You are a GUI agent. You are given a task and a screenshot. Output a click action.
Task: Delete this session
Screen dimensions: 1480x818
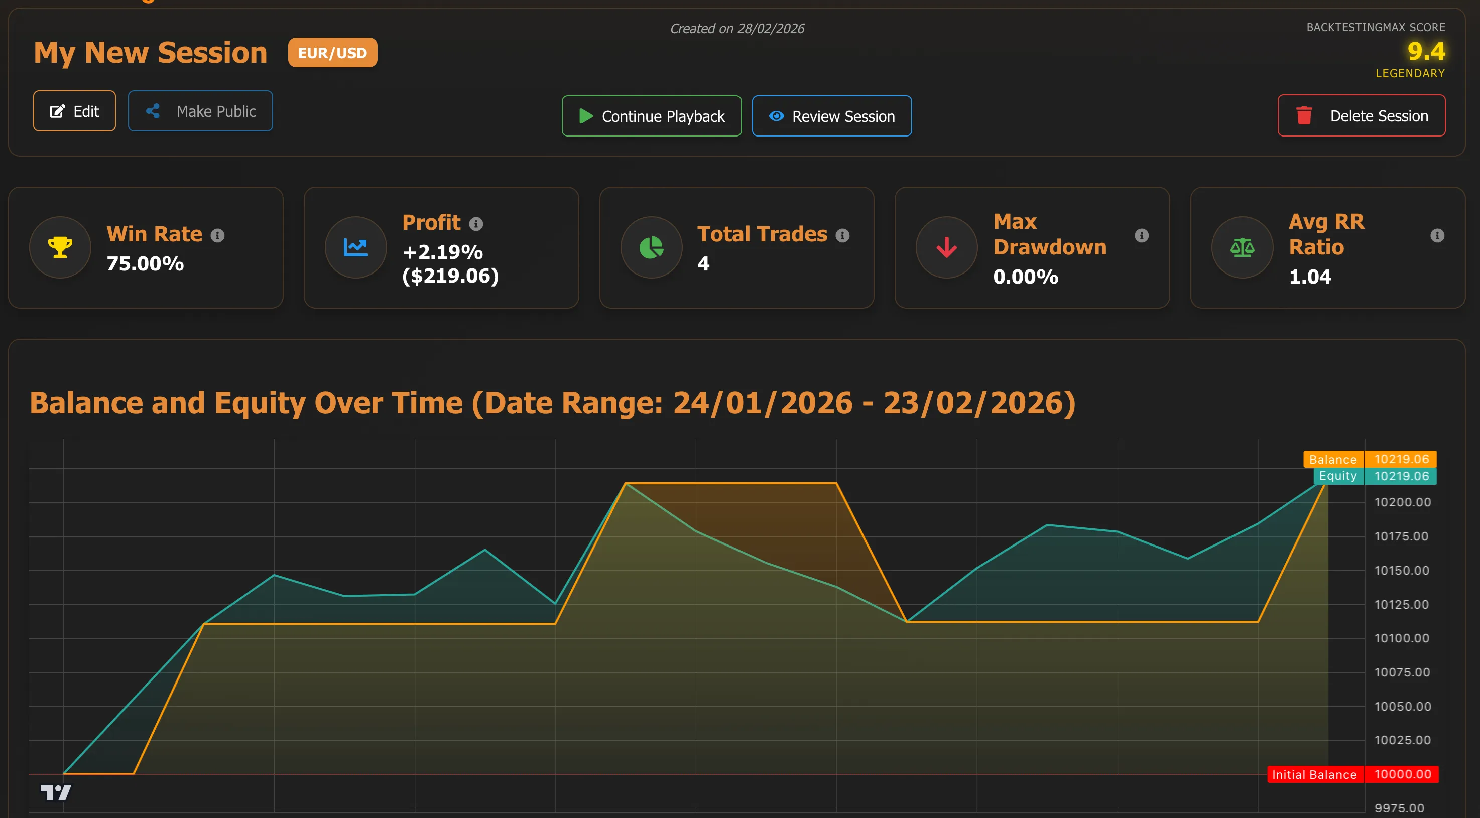click(x=1361, y=115)
